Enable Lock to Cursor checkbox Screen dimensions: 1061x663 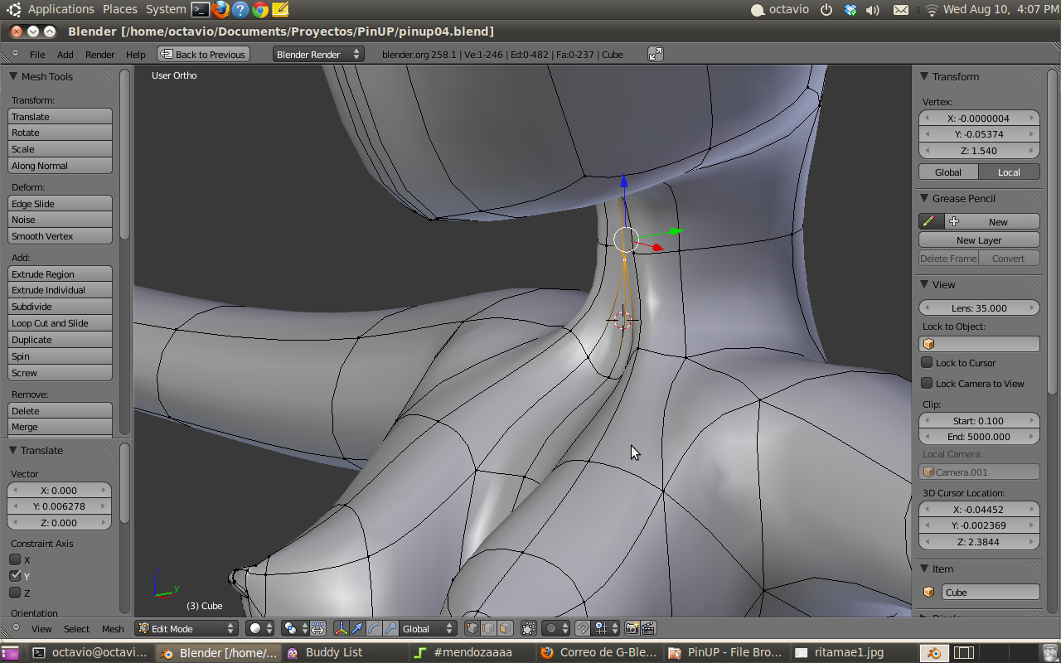click(x=927, y=362)
